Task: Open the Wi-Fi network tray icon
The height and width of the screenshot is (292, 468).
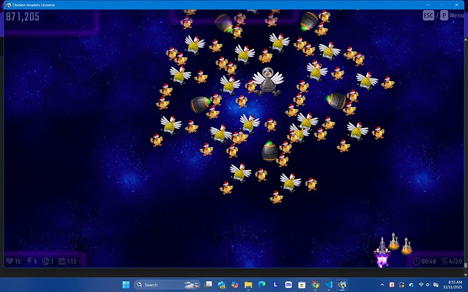Action: click(x=421, y=285)
